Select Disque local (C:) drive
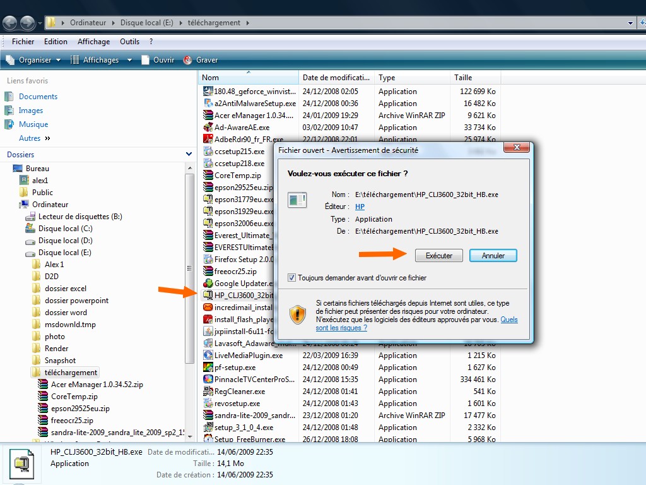The width and height of the screenshot is (646, 485). [65, 229]
